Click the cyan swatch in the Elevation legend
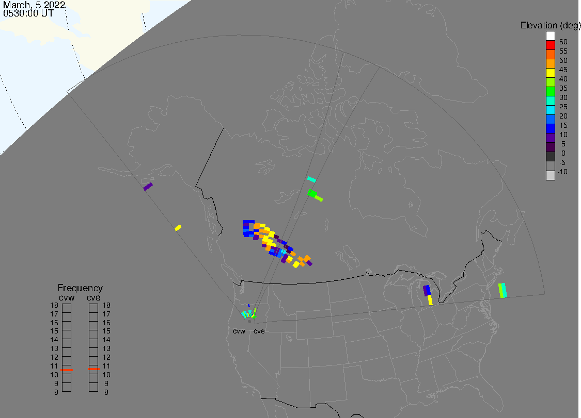Screen dimensions: 581x418 point(550,110)
